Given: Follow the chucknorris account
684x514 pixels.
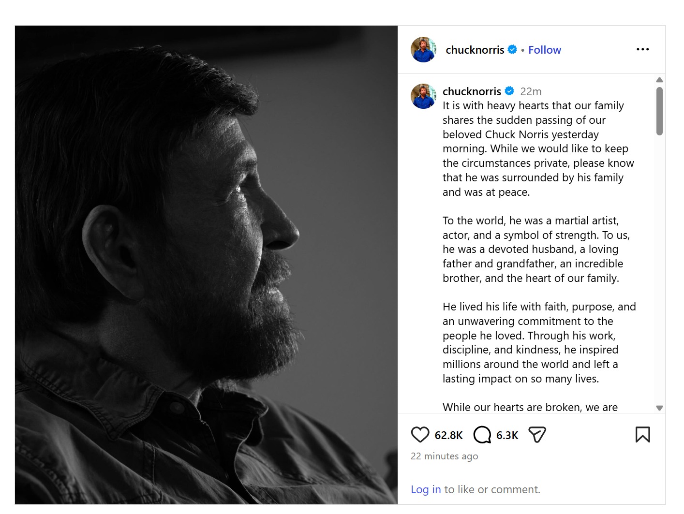Looking at the screenshot, I should (544, 50).
